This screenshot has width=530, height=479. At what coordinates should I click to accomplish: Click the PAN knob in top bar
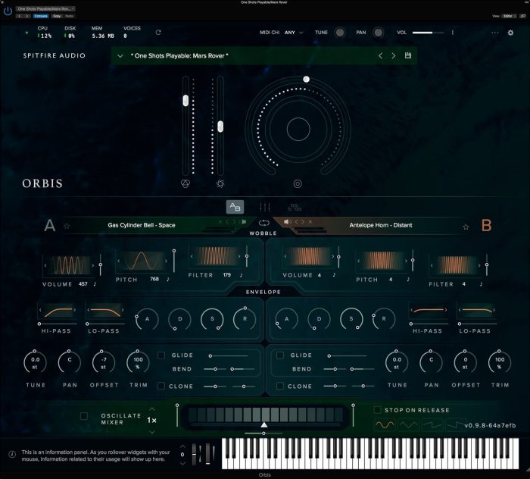coord(379,33)
